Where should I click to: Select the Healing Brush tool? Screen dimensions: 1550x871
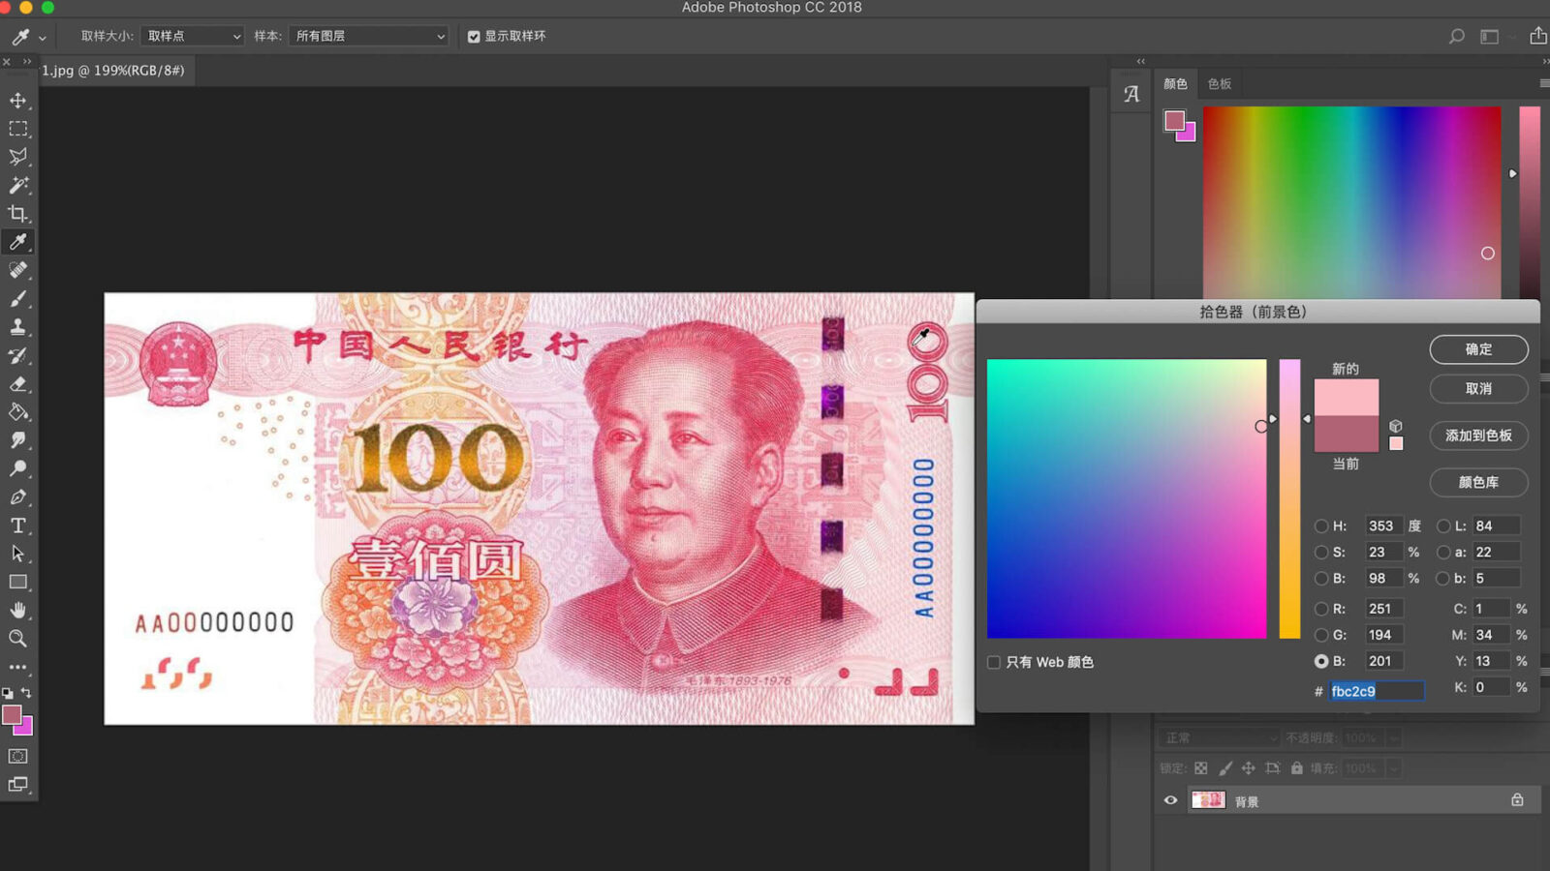pyautogui.click(x=17, y=270)
